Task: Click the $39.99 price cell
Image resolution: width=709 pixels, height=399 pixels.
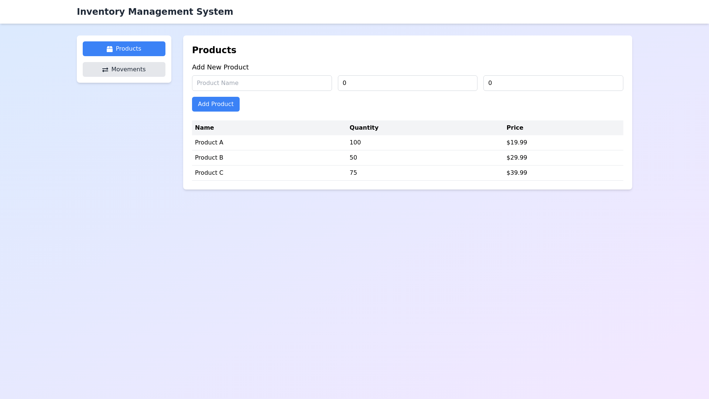Action: (x=517, y=173)
